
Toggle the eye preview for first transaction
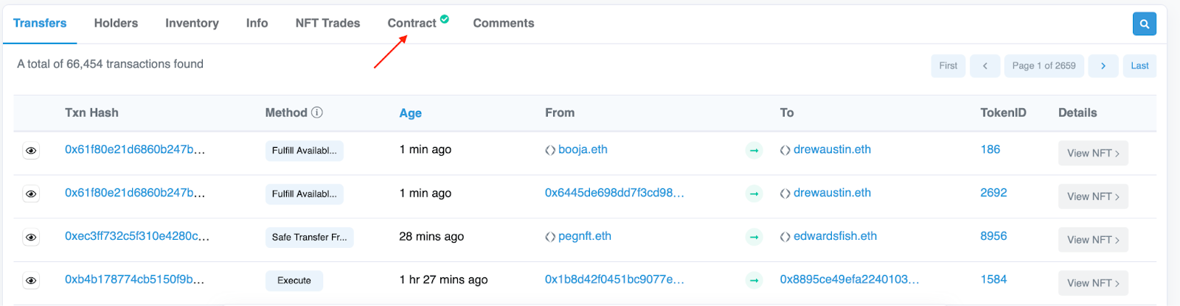pos(31,151)
